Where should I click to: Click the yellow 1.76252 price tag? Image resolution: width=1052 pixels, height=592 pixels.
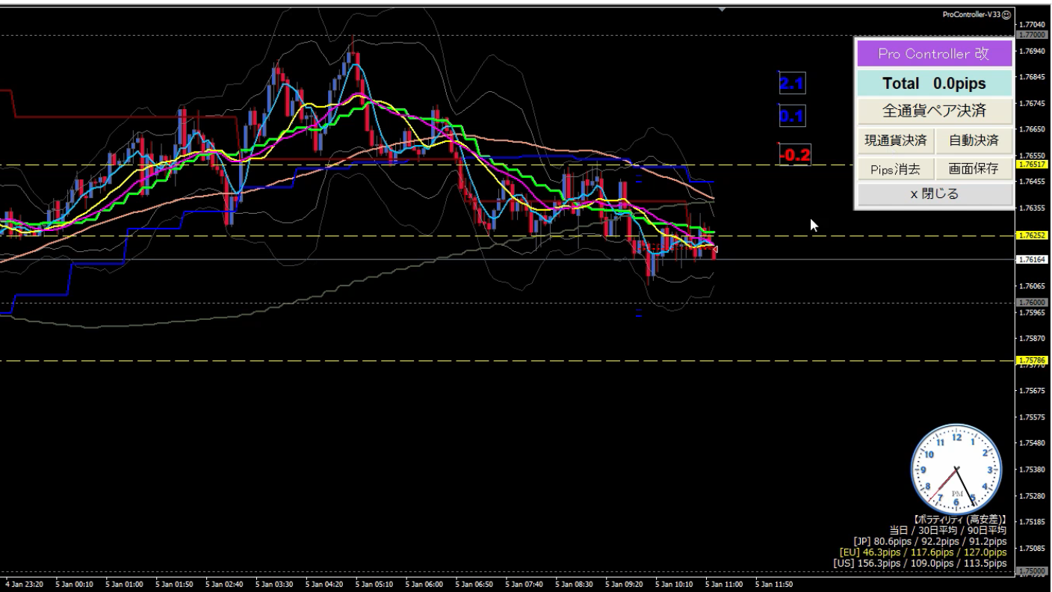coord(1033,235)
